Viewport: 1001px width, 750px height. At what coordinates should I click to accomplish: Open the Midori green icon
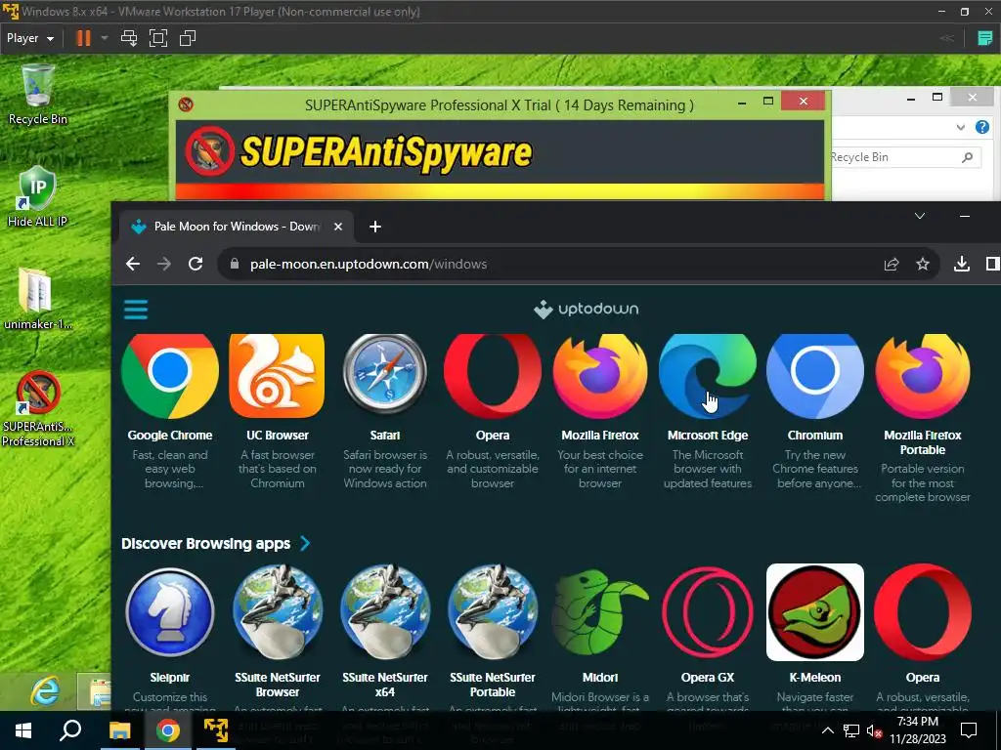point(600,612)
